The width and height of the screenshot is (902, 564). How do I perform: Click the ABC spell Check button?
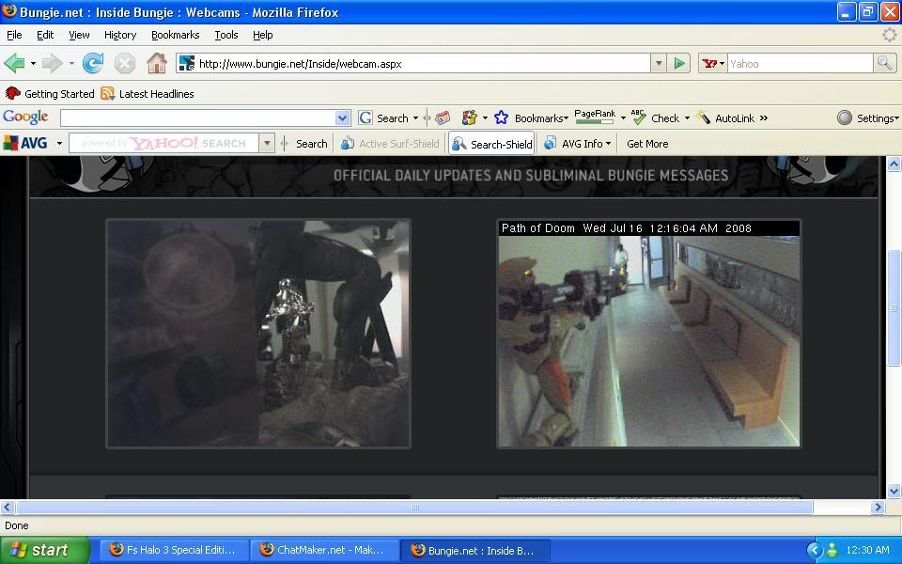coord(655,118)
